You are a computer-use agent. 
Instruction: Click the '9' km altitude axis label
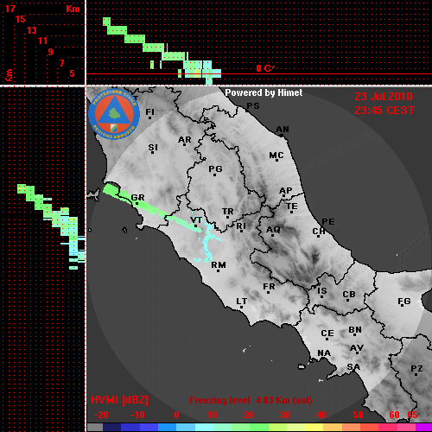[x=51, y=52]
